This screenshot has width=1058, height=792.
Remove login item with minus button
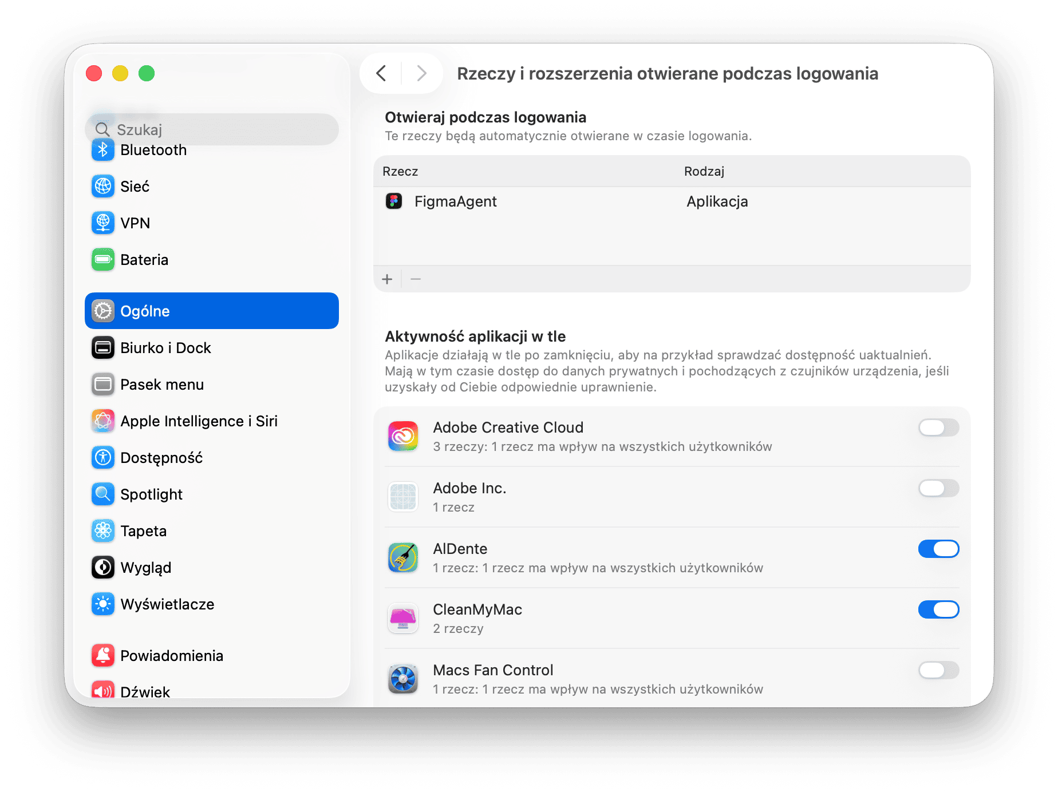416,279
